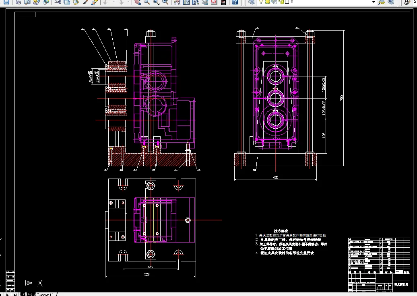Screen dimensions: 417x296
Task: Open the Redo history dropdown arrow
Action: click(128, 2)
